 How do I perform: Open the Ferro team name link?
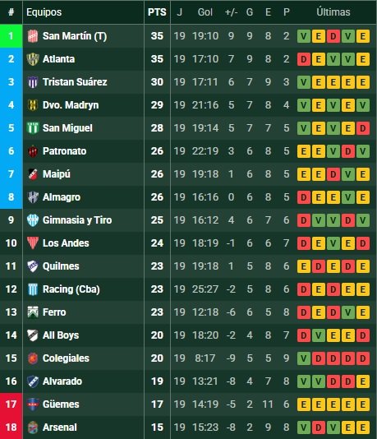tap(54, 312)
